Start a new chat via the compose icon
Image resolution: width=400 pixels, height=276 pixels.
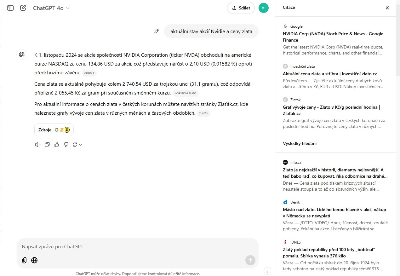[23, 8]
